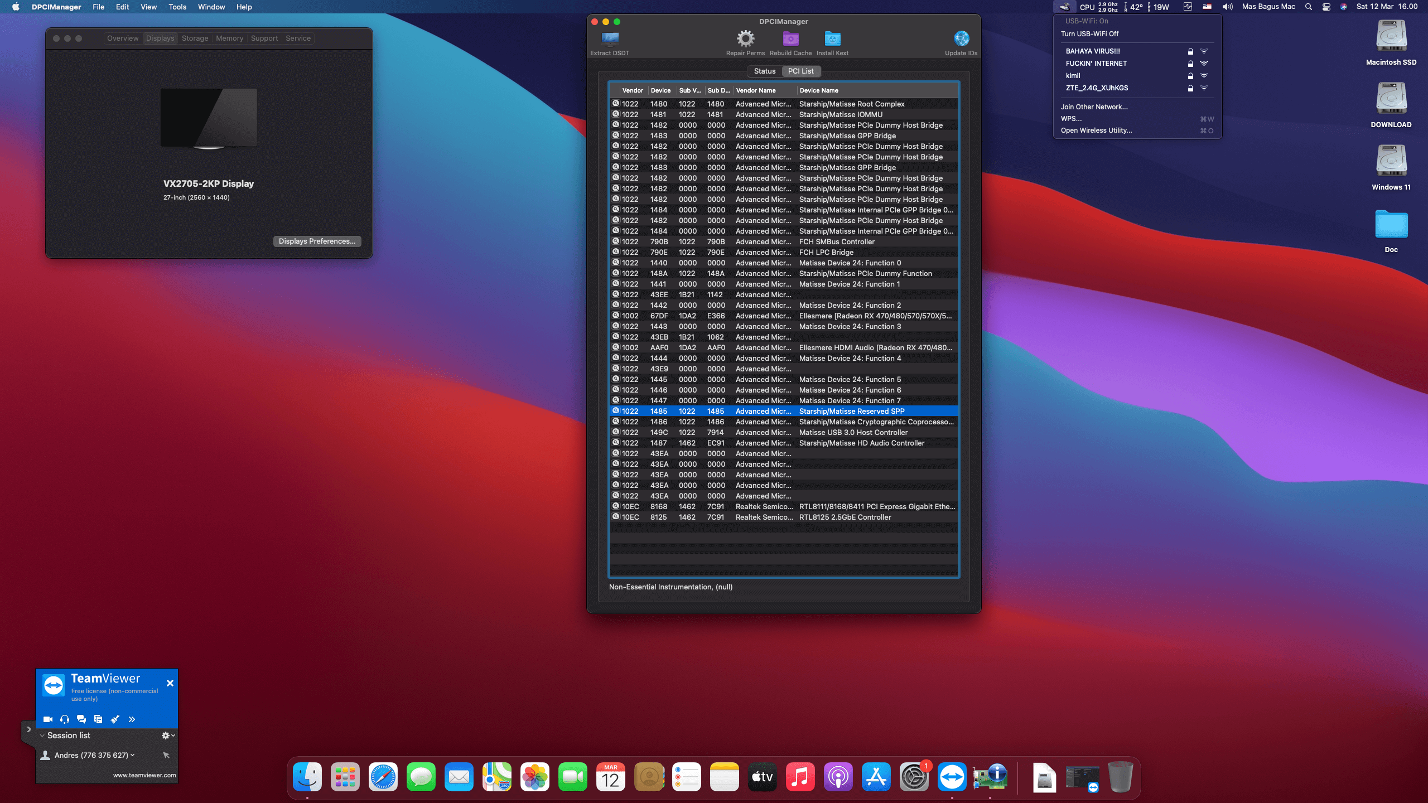Screen dimensions: 1428x803
Task: Expand the Andres session dropdown arrow
Action: [133, 755]
